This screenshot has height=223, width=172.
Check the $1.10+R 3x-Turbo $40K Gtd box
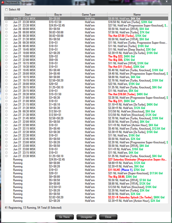tap(6, 104)
